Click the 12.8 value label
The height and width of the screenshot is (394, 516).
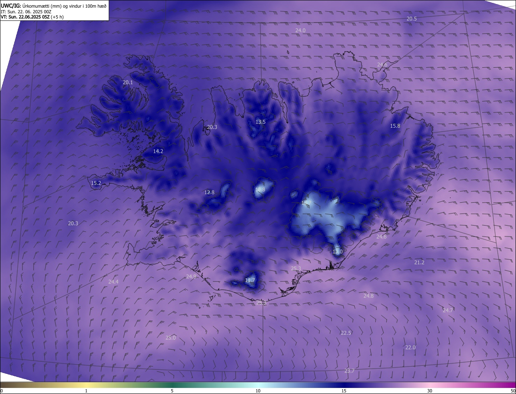209,193
